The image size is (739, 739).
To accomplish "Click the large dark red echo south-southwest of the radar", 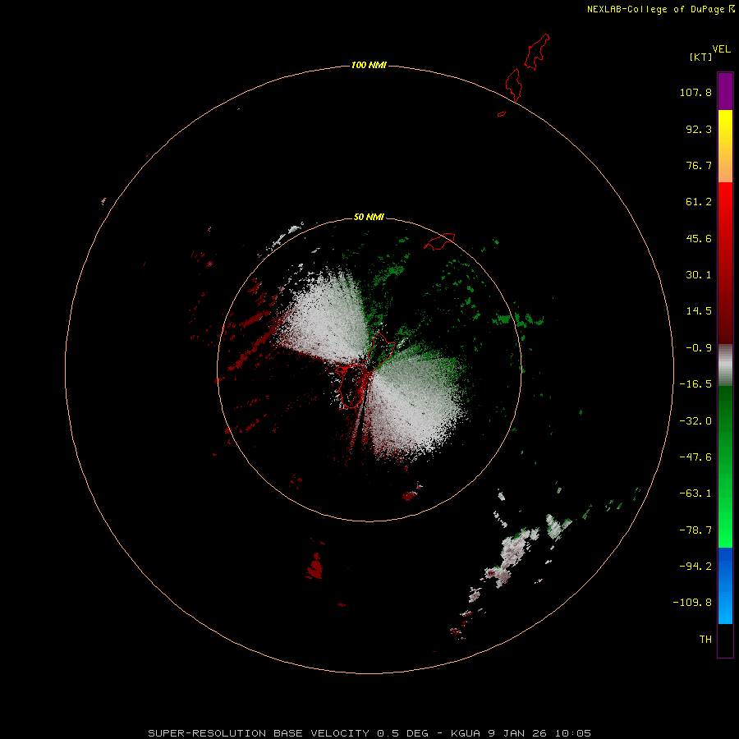I will pos(314,566).
